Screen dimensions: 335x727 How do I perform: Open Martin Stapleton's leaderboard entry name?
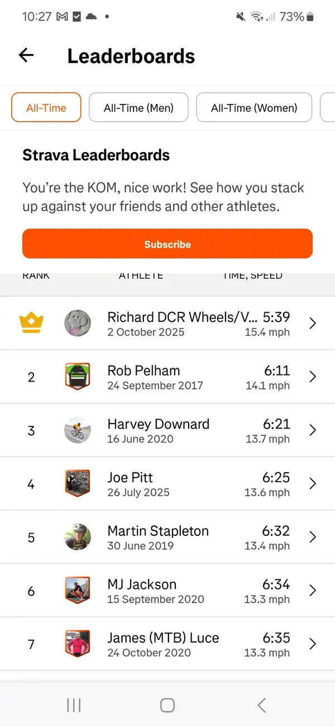click(x=158, y=531)
